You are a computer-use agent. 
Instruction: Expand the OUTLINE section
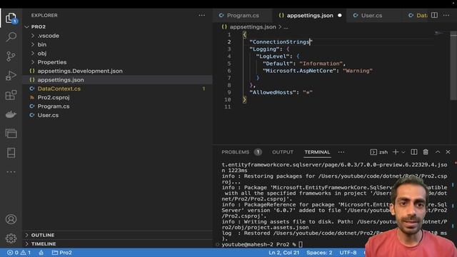[43, 235]
